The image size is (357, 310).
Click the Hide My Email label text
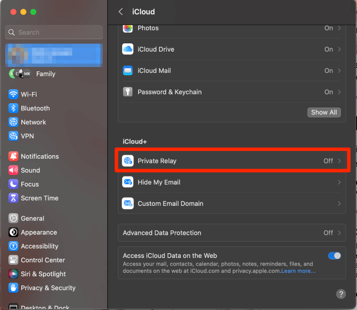click(x=159, y=182)
